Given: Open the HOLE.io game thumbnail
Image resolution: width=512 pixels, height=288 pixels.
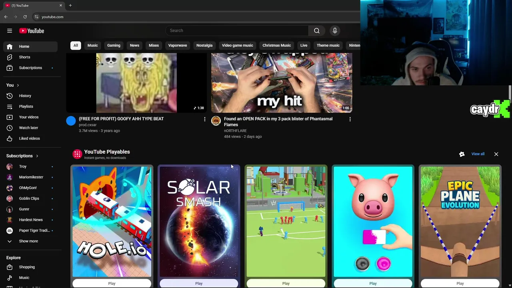Looking at the screenshot, I should tap(112, 222).
